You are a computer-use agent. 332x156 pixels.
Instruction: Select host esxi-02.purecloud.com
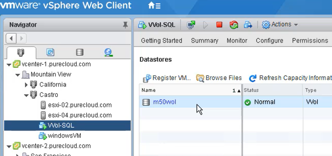(80, 105)
